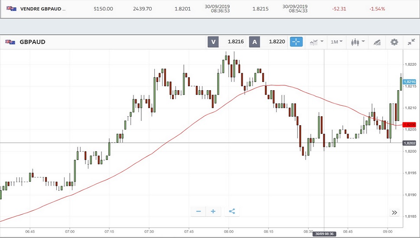The width and height of the screenshot is (420, 238).
Task: Click the close time 30/09/2019 08:54:33
Action: click(x=295, y=9)
